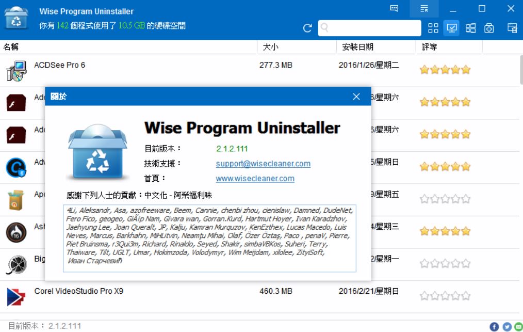The image size is (523, 332).
Task: Open the Facebook icon in status bar
Action: (x=494, y=327)
